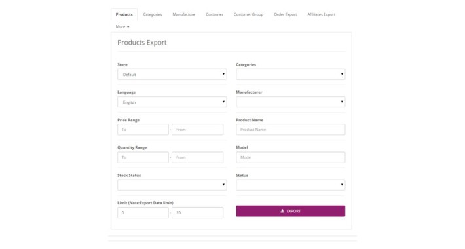The height and width of the screenshot is (249, 465).
Task: Focus the Price Range From field
Action: tap(198, 130)
